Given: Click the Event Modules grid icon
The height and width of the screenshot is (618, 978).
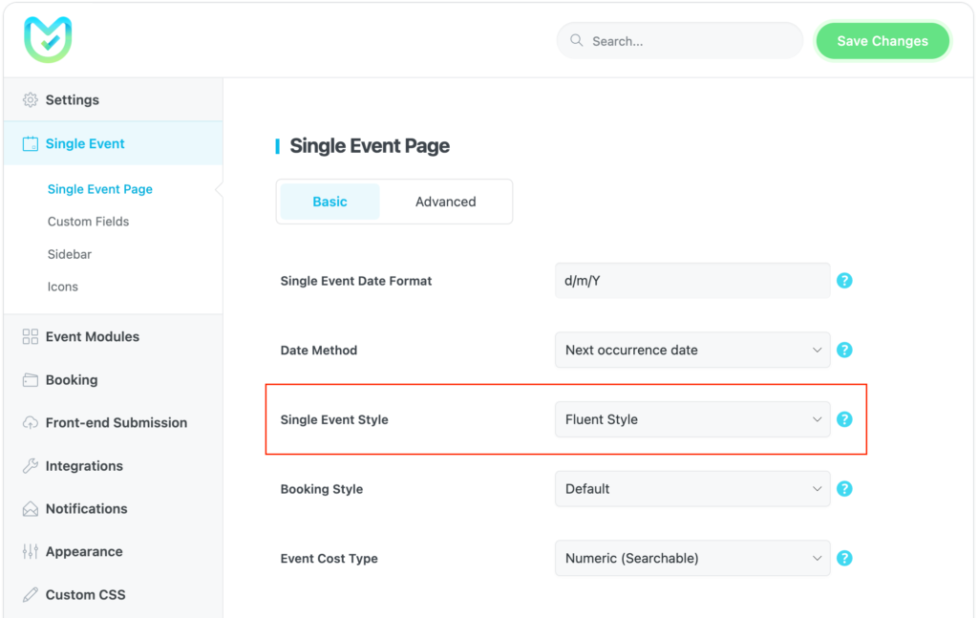Looking at the screenshot, I should pyautogui.click(x=29, y=336).
